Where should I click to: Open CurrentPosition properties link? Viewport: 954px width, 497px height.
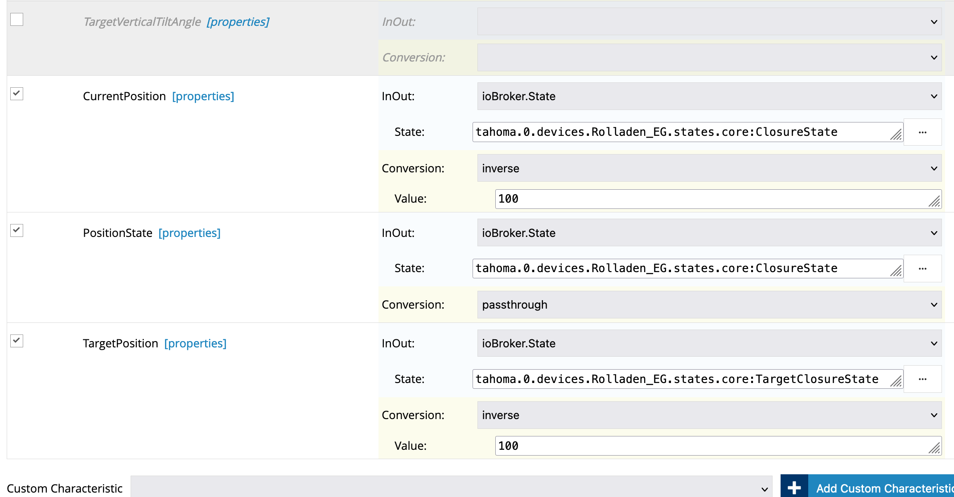pos(203,96)
